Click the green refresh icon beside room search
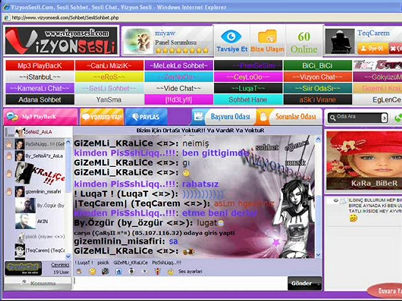402x301 pixels. [398, 118]
